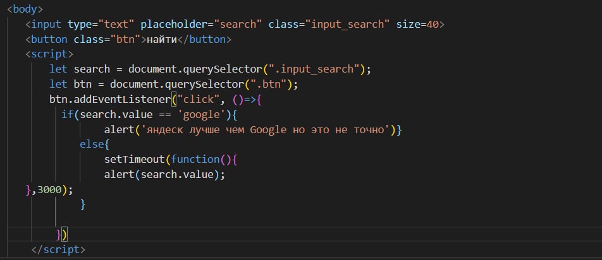Viewport: 602px width, 260px height.
Task: Click btn.addEventListener method call
Action: point(110,100)
